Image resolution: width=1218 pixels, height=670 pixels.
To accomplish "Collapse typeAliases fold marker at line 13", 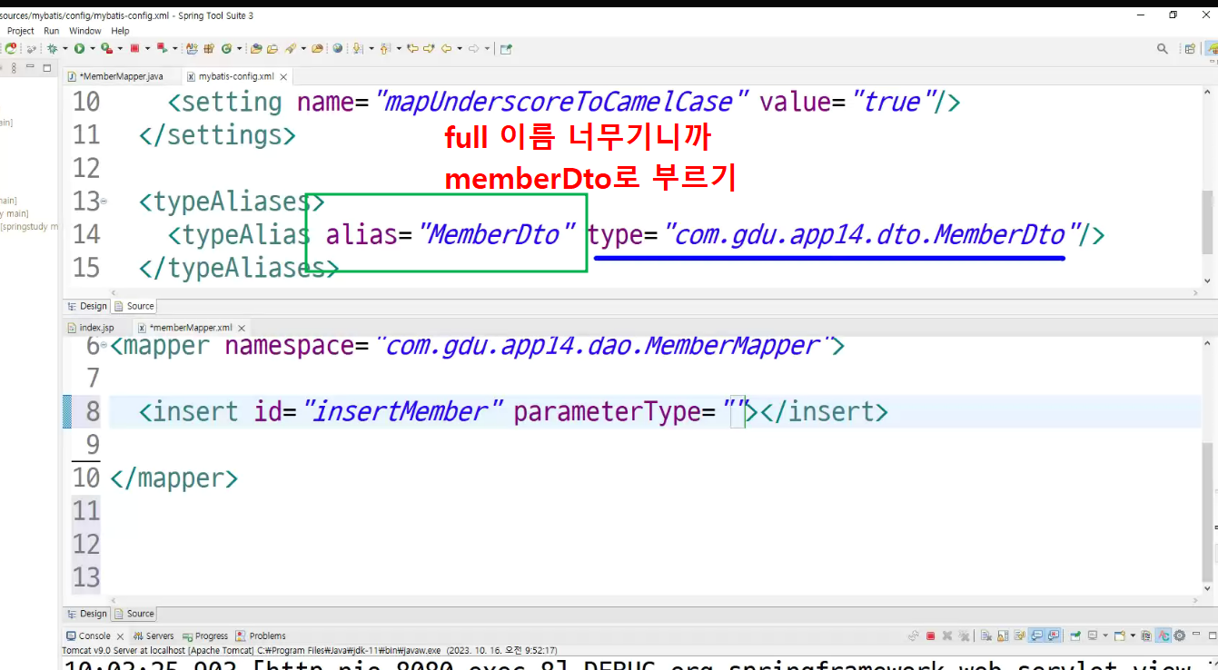I will tap(104, 201).
